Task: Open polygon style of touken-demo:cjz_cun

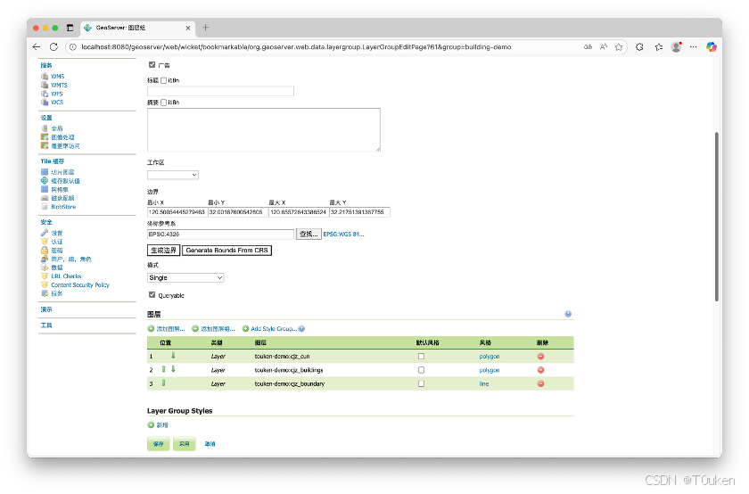Action: [490, 357]
